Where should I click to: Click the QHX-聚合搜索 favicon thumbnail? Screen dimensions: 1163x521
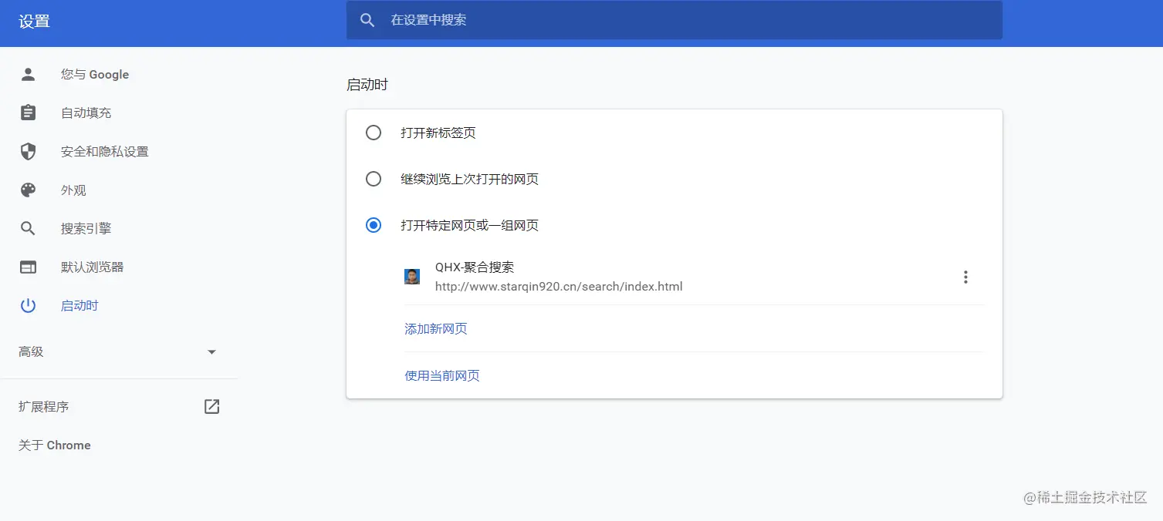[412, 276]
